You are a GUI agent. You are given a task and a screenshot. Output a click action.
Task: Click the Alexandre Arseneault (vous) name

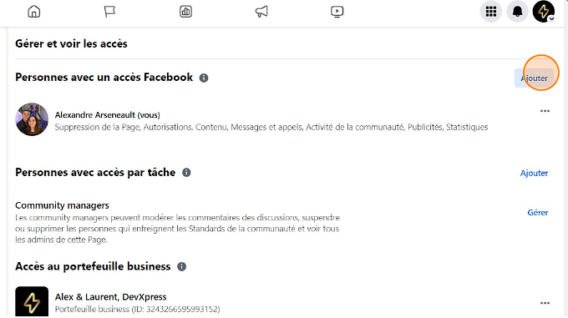(x=107, y=115)
